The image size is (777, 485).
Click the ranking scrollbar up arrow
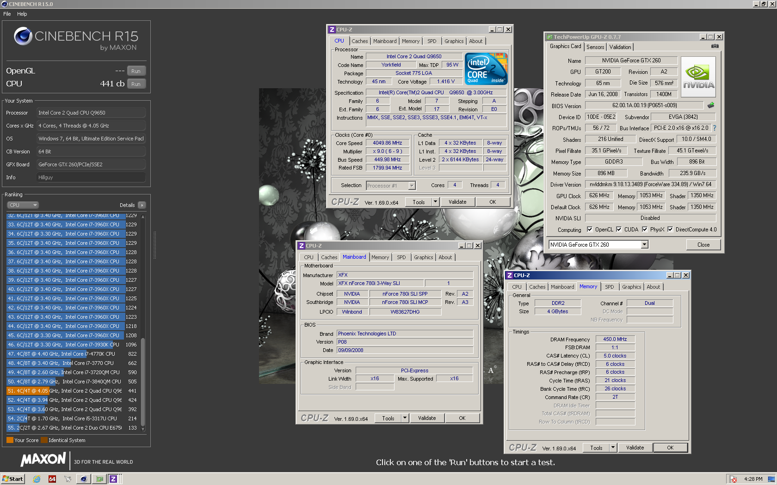click(x=143, y=216)
